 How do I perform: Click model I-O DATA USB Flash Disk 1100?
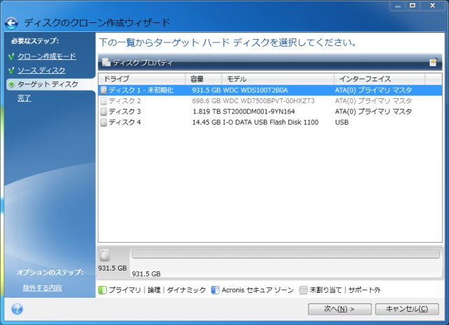[271, 122]
